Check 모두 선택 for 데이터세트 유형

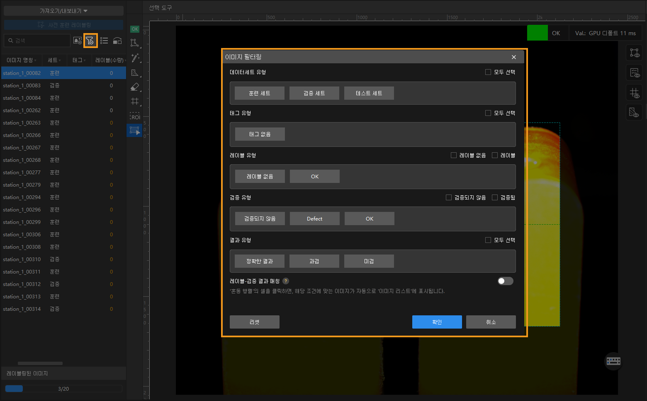click(x=488, y=72)
